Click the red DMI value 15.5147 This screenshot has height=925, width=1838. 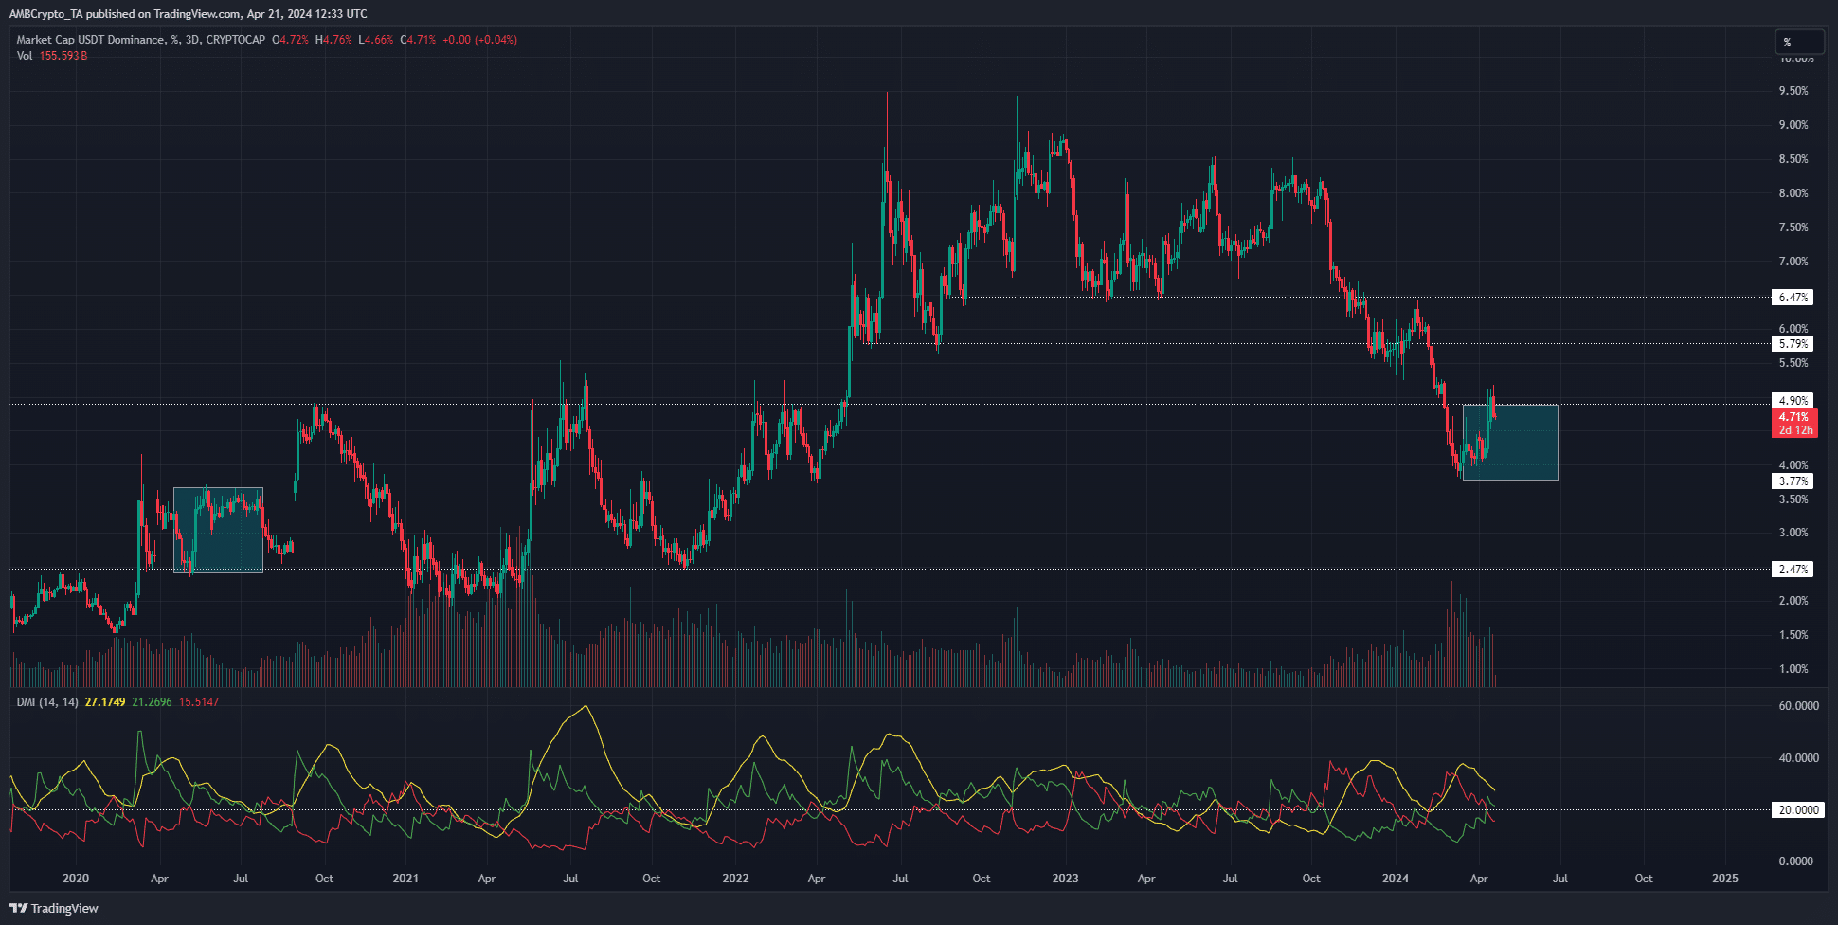pos(199,702)
